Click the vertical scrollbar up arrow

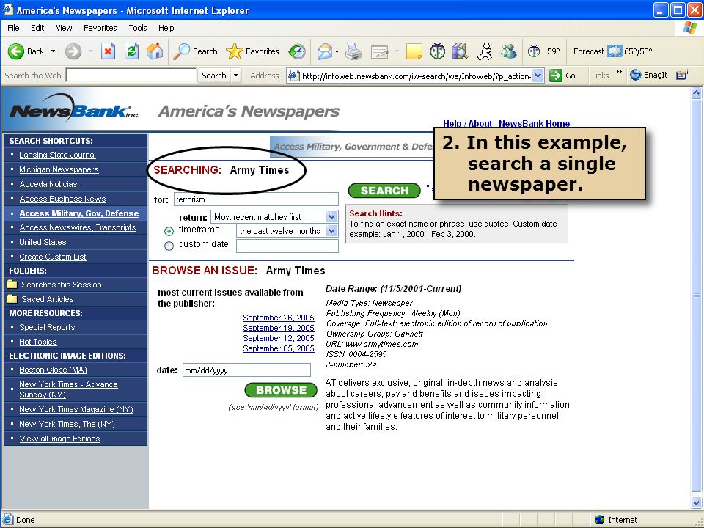tap(697, 93)
